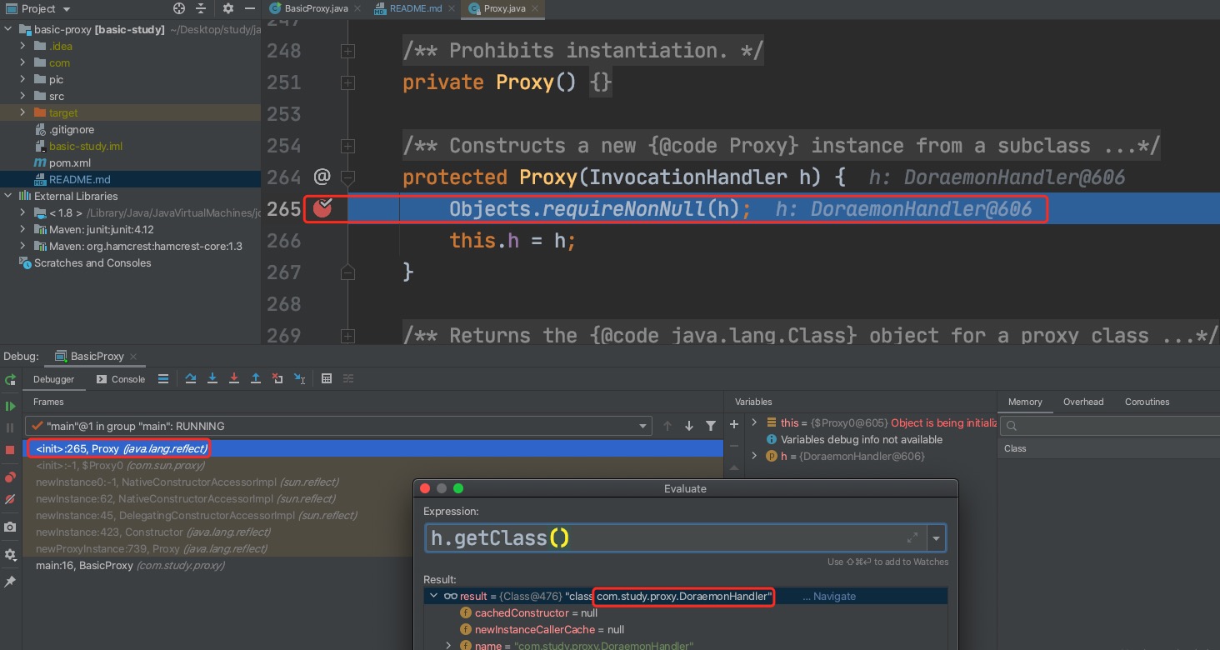Select the Memory tab
This screenshot has width=1220, height=650.
(x=1025, y=402)
